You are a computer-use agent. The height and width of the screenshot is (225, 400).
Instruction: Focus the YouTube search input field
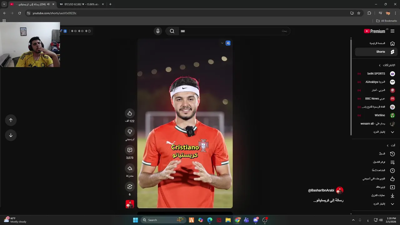coord(234,31)
